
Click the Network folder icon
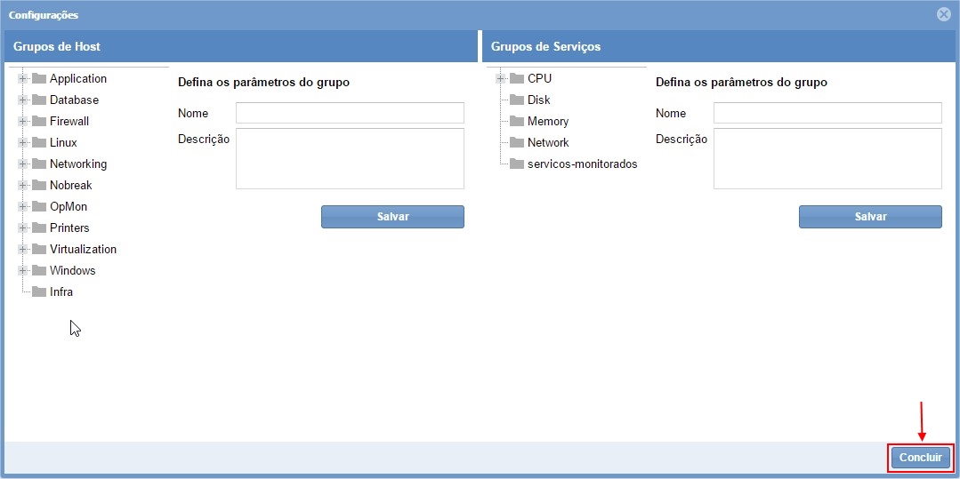(517, 142)
